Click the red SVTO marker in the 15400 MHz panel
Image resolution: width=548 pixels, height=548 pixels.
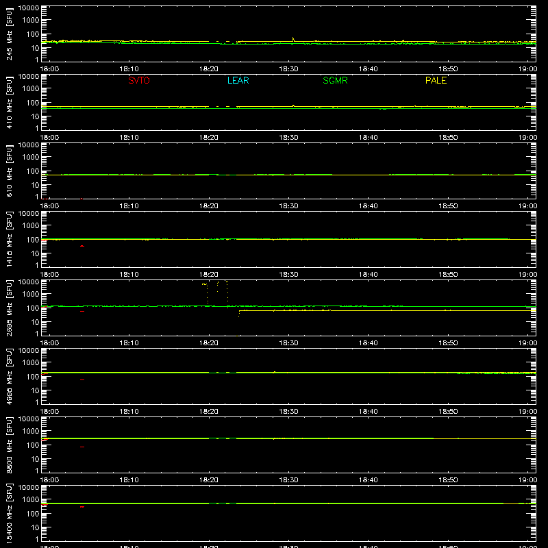tap(82, 506)
